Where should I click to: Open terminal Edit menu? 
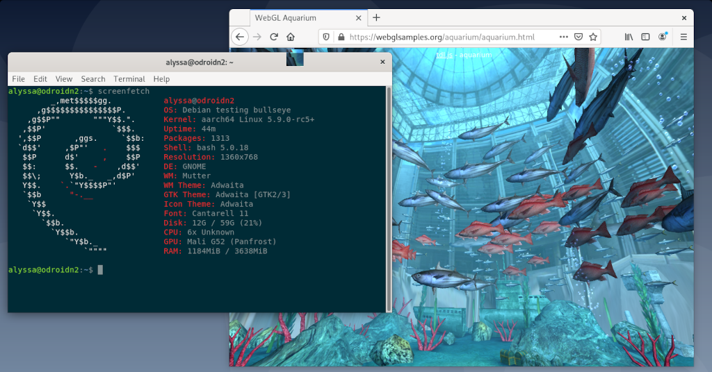[x=40, y=79]
